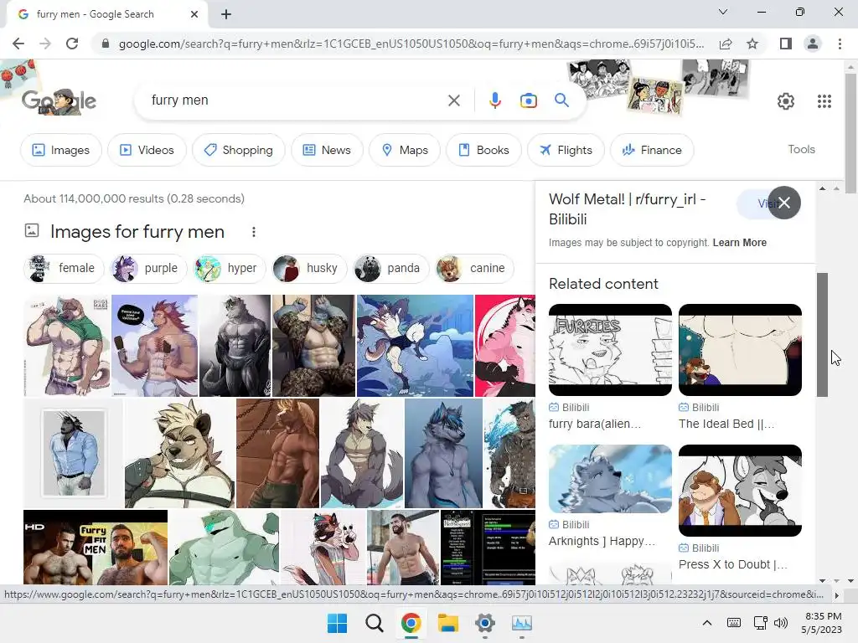Go to the Google Doodle logo

[59, 101]
